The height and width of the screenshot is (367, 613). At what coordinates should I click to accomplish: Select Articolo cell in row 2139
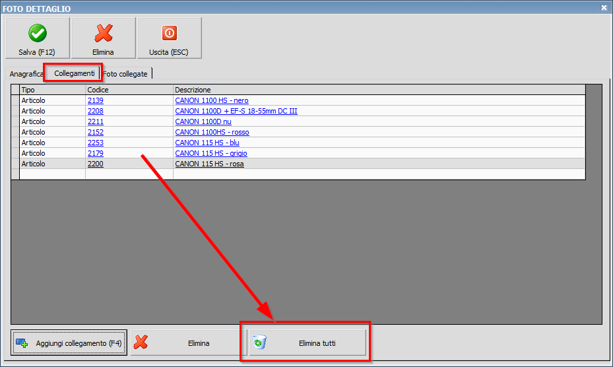(52, 100)
